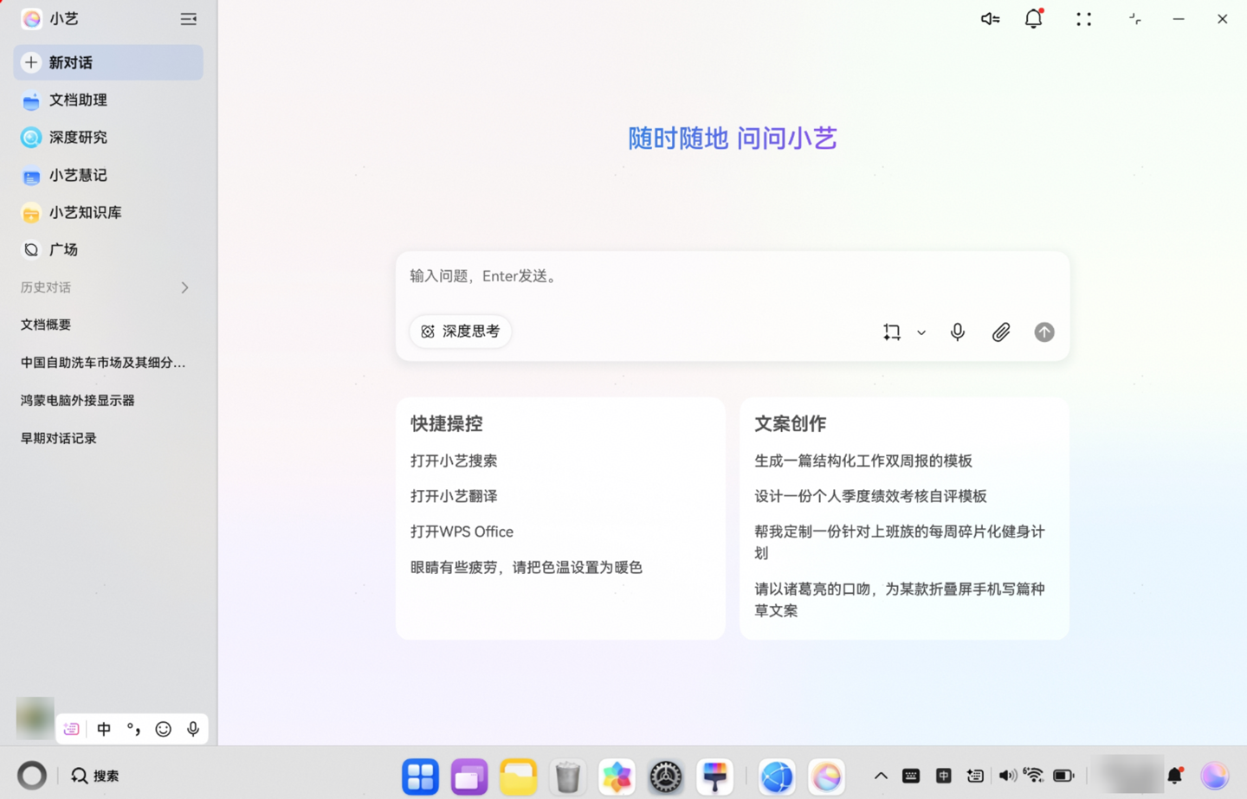Image resolution: width=1247 pixels, height=799 pixels.
Task: Open 小艺慧记 in the sidebar
Action: 80,175
